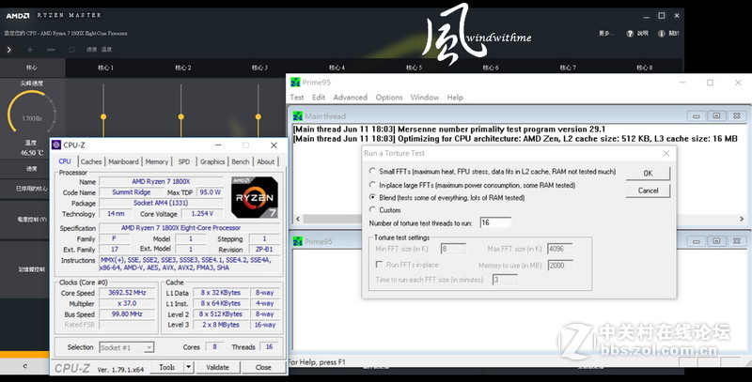Open the Tools dropdown arrow in CPU-Z
The image size is (752, 382).
coord(189,367)
